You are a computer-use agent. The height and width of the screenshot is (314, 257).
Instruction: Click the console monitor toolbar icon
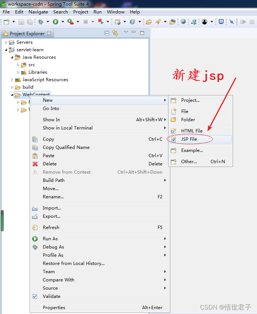[221, 22]
